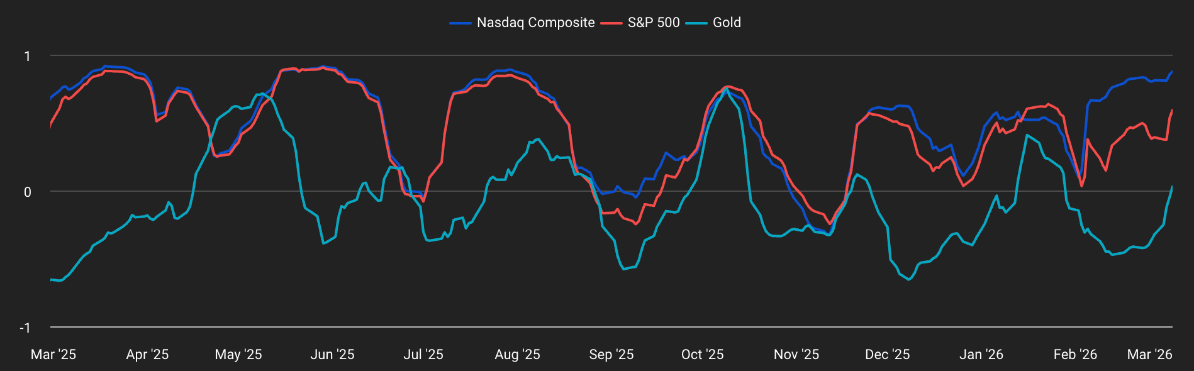Select the May '25 x-axis label
This screenshot has width=1194, height=371.
pos(238,355)
